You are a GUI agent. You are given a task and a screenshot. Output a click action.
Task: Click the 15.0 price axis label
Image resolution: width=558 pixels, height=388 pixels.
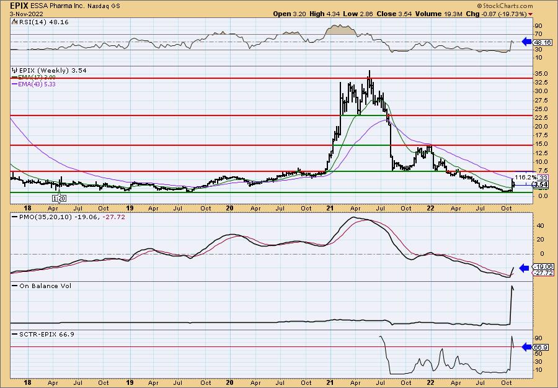coord(541,144)
